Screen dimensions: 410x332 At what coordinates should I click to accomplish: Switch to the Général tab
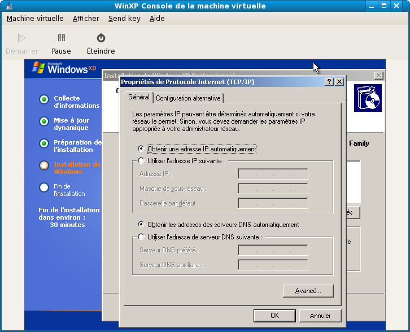(x=138, y=97)
